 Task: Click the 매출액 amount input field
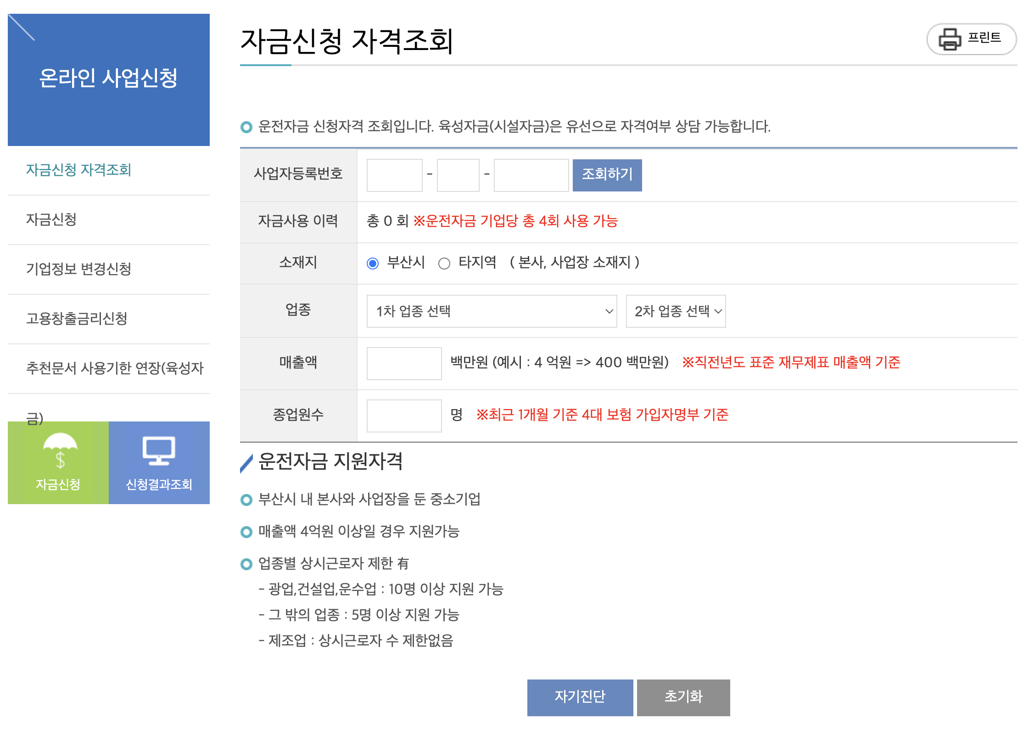click(404, 363)
